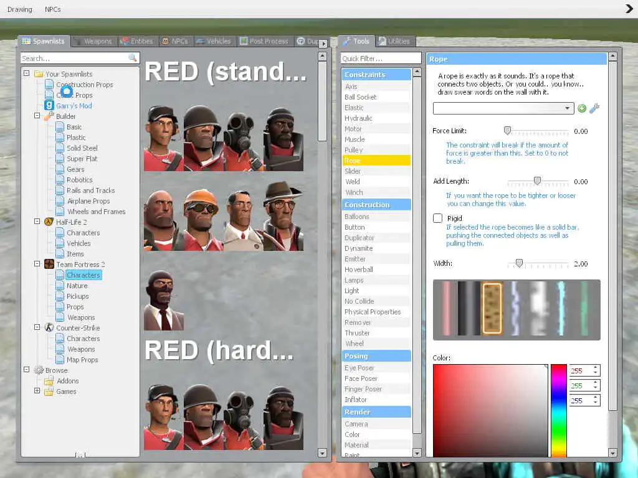Viewport: 638px width, 478px height.
Task: Open the Drawing menu
Action: (x=19, y=9)
